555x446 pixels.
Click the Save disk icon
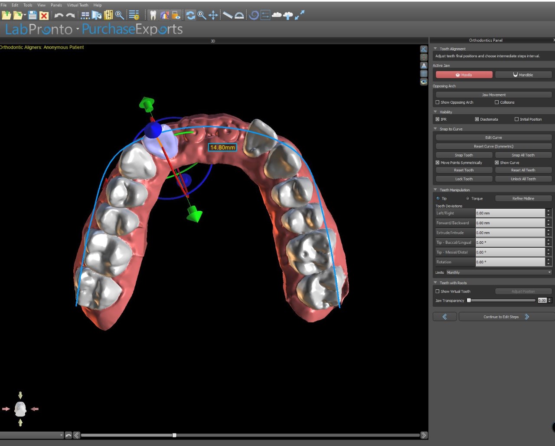(33, 15)
